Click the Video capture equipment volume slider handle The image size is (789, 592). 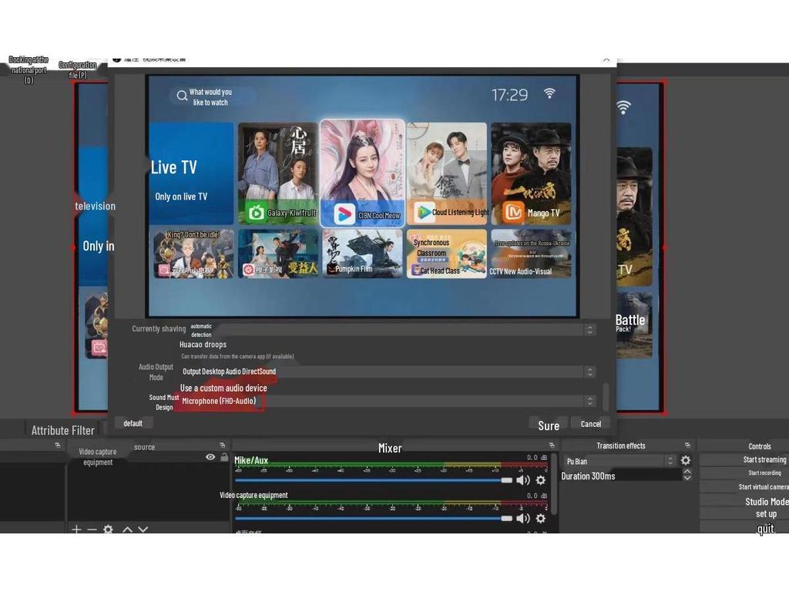click(x=507, y=518)
